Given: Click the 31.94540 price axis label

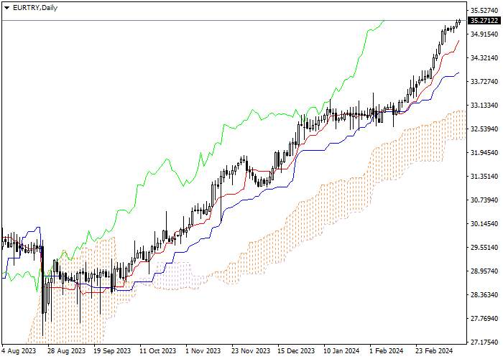Looking at the screenshot, I should (484, 153).
